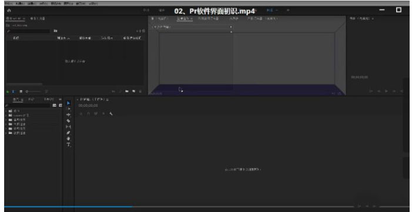412x212 pixels.
Task: Open timeline wrench display settings
Action: coord(111,114)
